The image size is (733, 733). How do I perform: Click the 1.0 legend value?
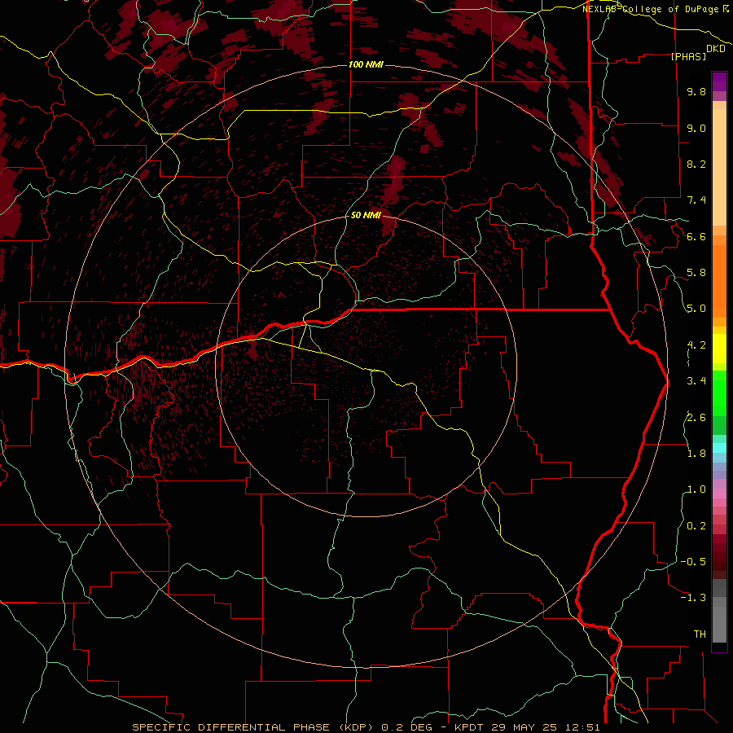(x=696, y=489)
